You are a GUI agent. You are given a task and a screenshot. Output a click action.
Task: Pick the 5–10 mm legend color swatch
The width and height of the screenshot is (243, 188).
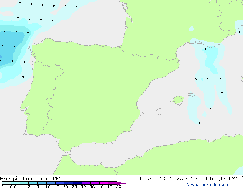tap(42, 183)
